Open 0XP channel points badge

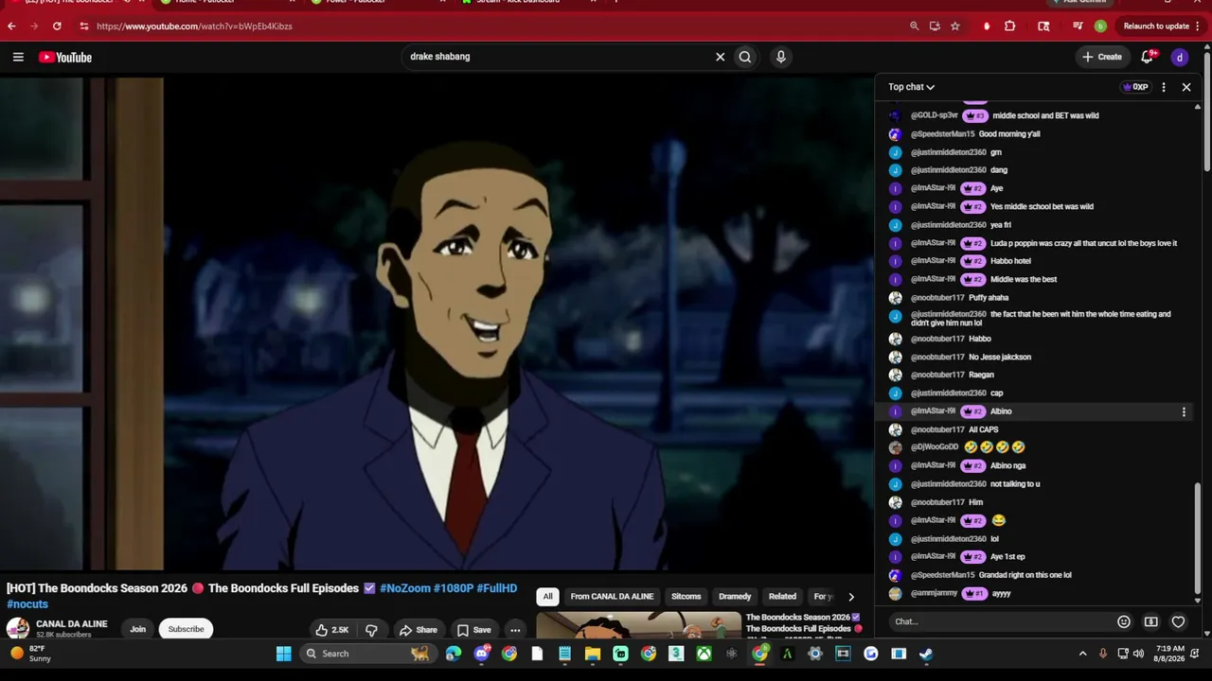pos(1135,87)
